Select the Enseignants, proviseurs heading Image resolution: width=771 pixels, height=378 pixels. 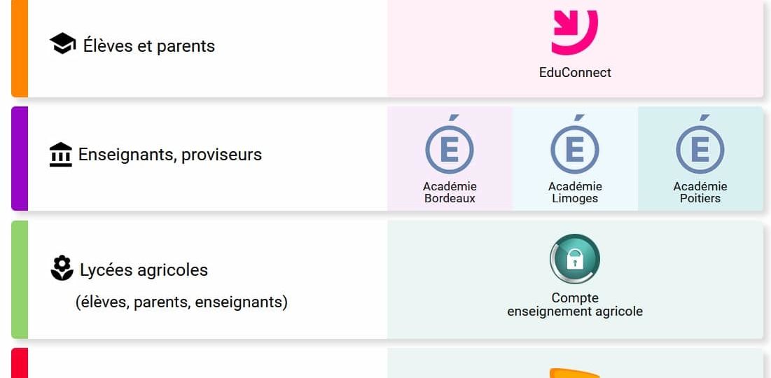(170, 155)
